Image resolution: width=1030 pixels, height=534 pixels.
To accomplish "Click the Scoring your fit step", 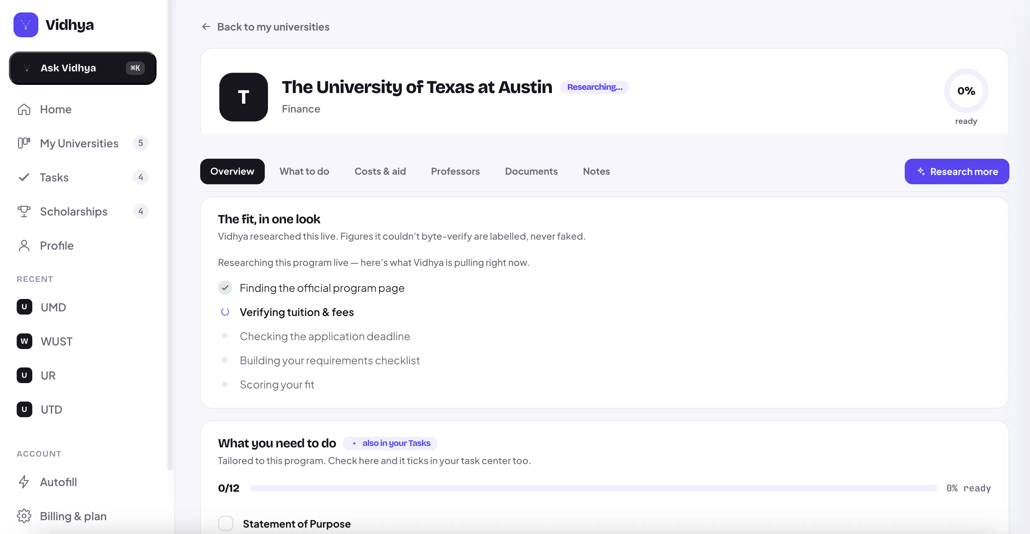I will click(277, 385).
